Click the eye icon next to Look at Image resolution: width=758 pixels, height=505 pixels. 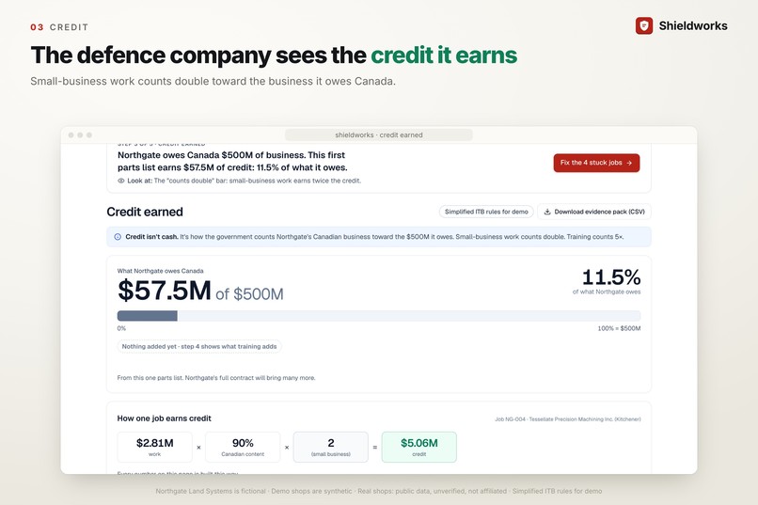121,181
